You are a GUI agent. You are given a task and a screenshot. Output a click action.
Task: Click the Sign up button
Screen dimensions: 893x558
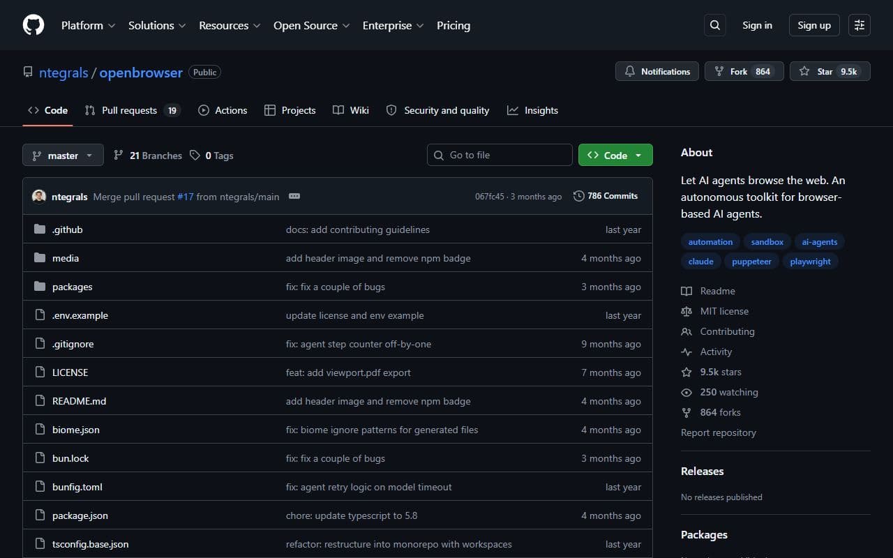tap(814, 25)
